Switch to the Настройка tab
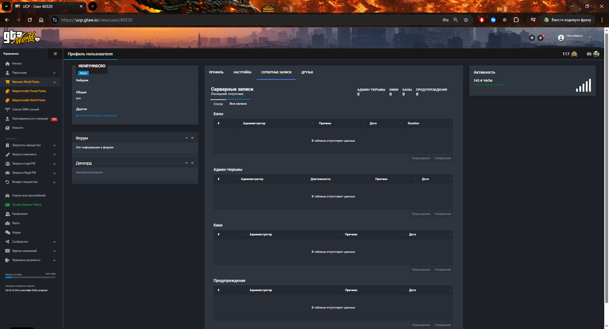The height and width of the screenshot is (329, 609). (243, 73)
